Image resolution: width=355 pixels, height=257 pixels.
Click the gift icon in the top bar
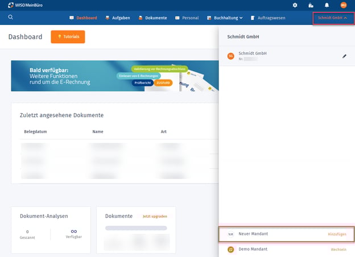311,5
